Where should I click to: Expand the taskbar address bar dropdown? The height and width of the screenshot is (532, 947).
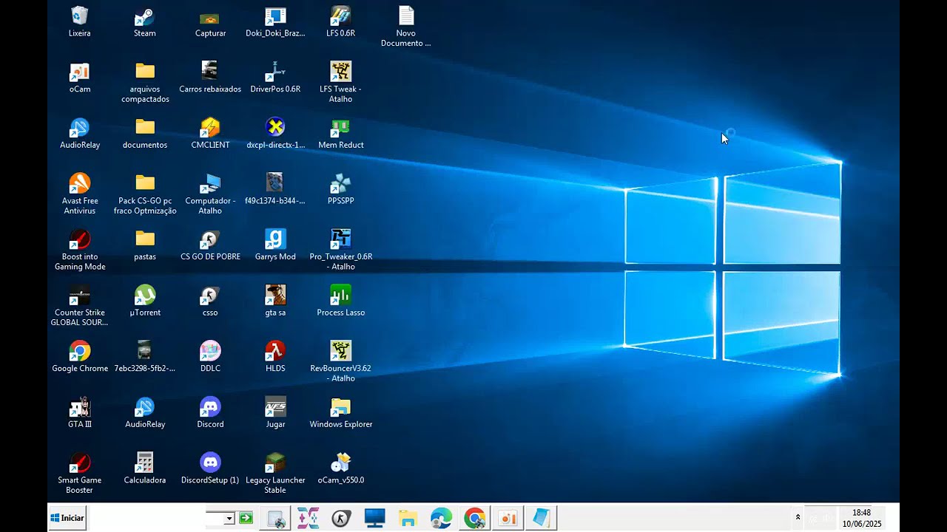click(x=229, y=518)
